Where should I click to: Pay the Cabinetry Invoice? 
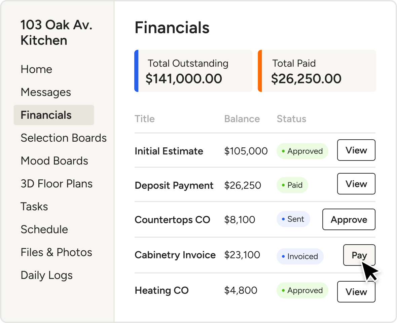tap(359, 255)
